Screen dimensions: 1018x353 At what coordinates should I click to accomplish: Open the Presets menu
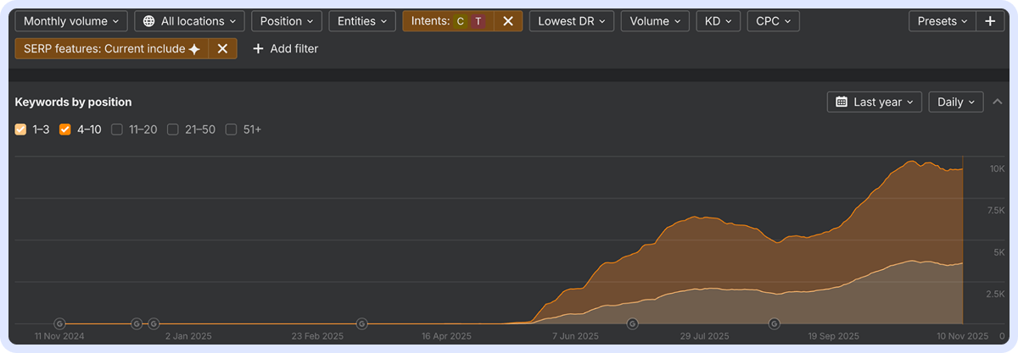coord(942,21)
